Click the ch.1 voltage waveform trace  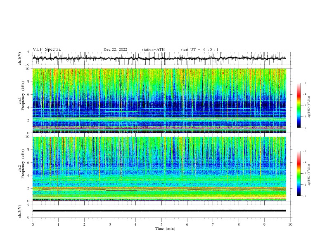tap(159, 58)
